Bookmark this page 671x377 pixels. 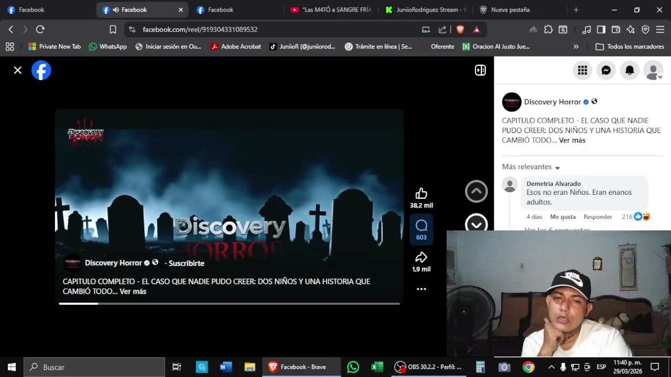click(x=113, y=29)
